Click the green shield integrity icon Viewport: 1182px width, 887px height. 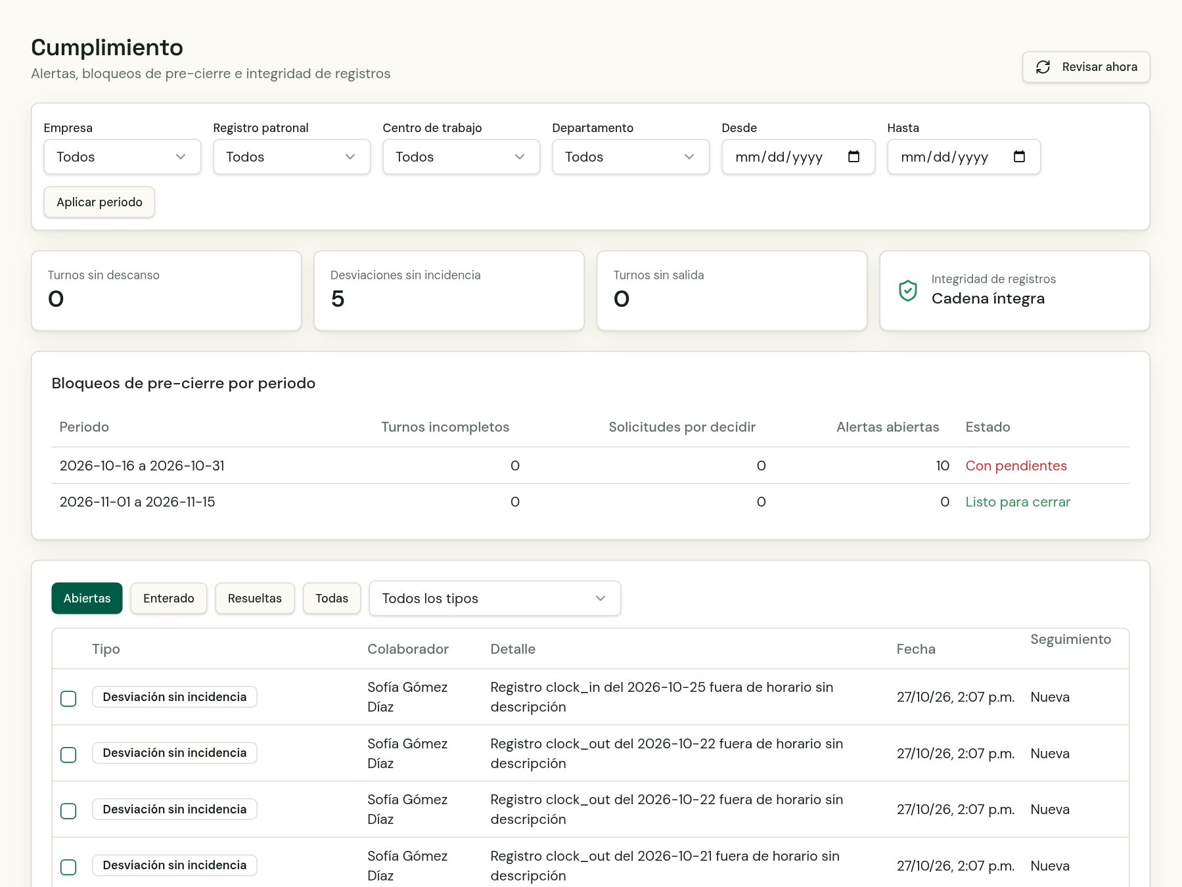click(x=908, y=290)
